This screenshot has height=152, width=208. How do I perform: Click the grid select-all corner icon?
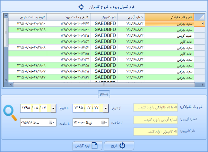pos(199,17)
